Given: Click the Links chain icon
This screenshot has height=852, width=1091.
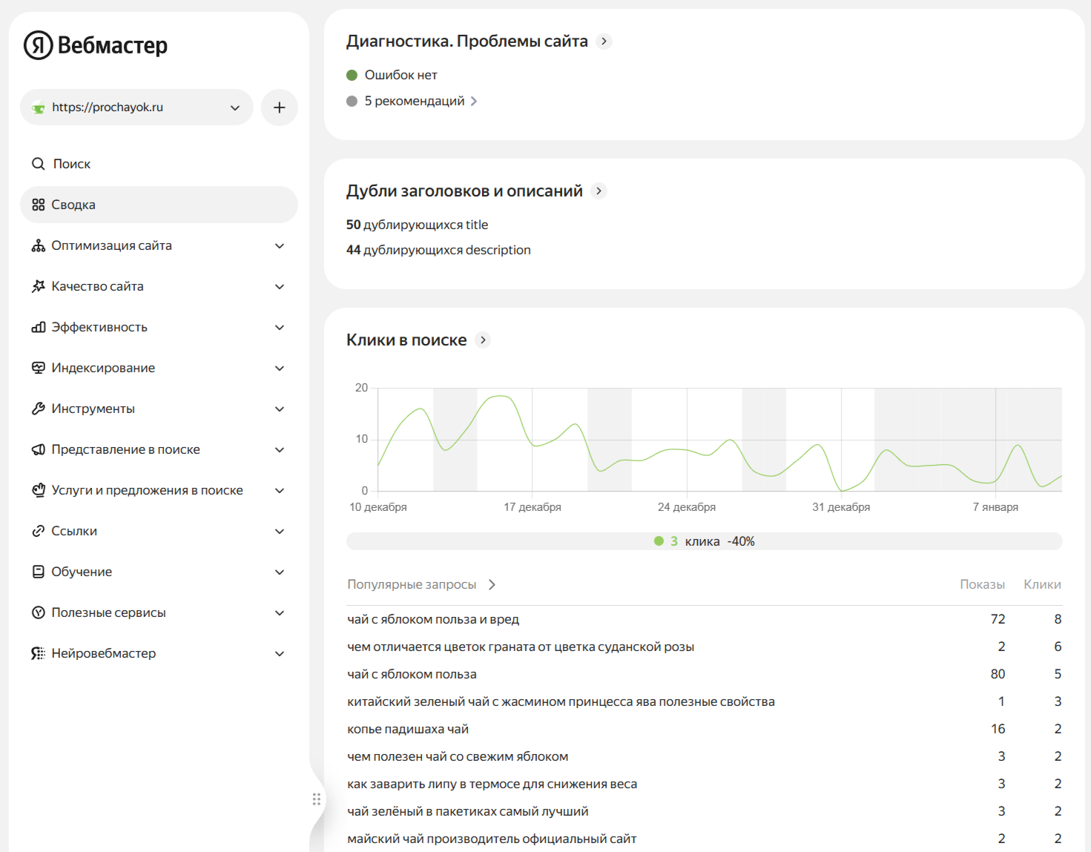Looking at the screenshot, I should (x=39, y=531).
